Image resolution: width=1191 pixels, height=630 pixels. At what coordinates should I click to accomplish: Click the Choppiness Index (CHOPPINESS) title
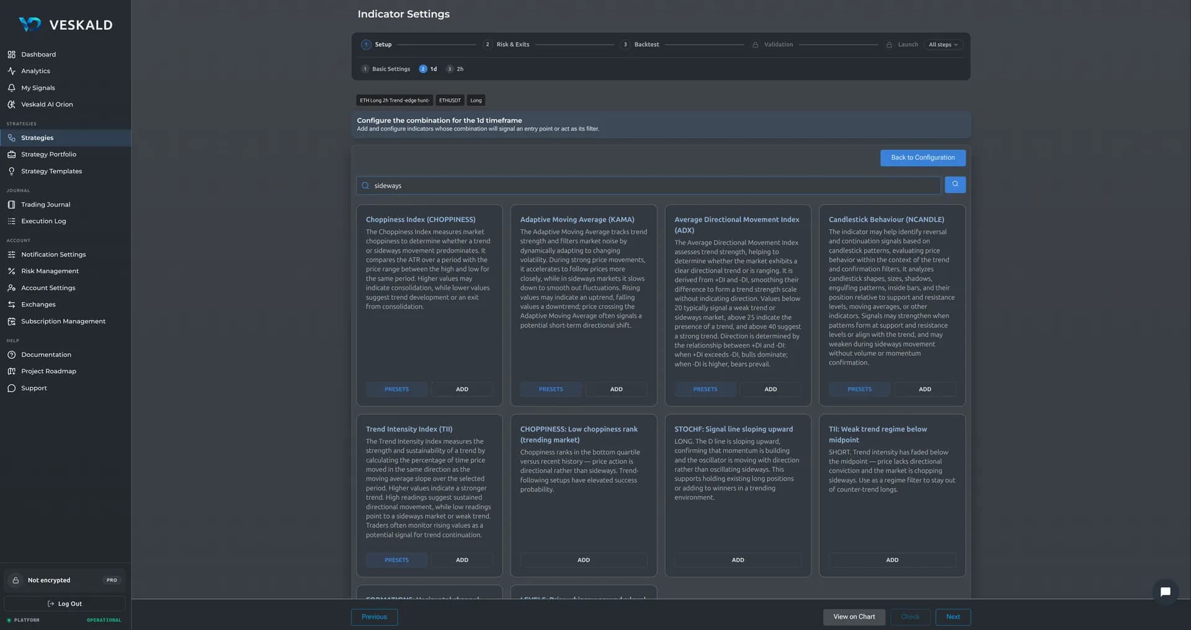click(x=421, y=220)
